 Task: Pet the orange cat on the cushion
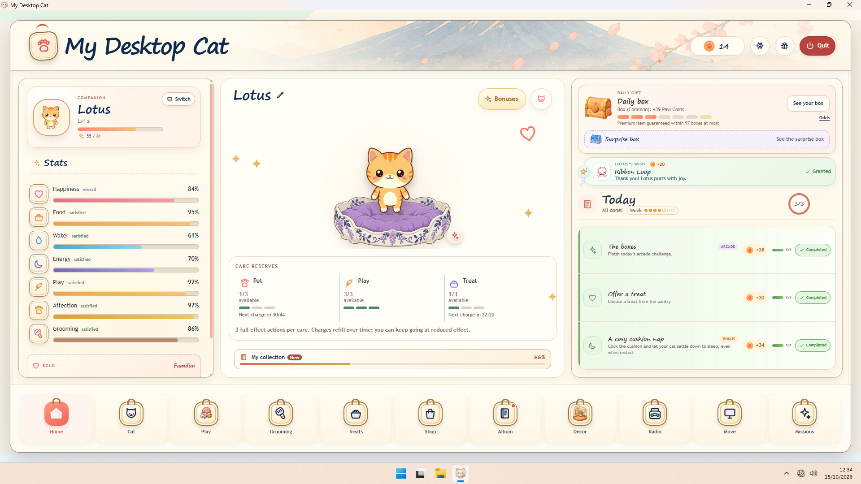[389, 179]
